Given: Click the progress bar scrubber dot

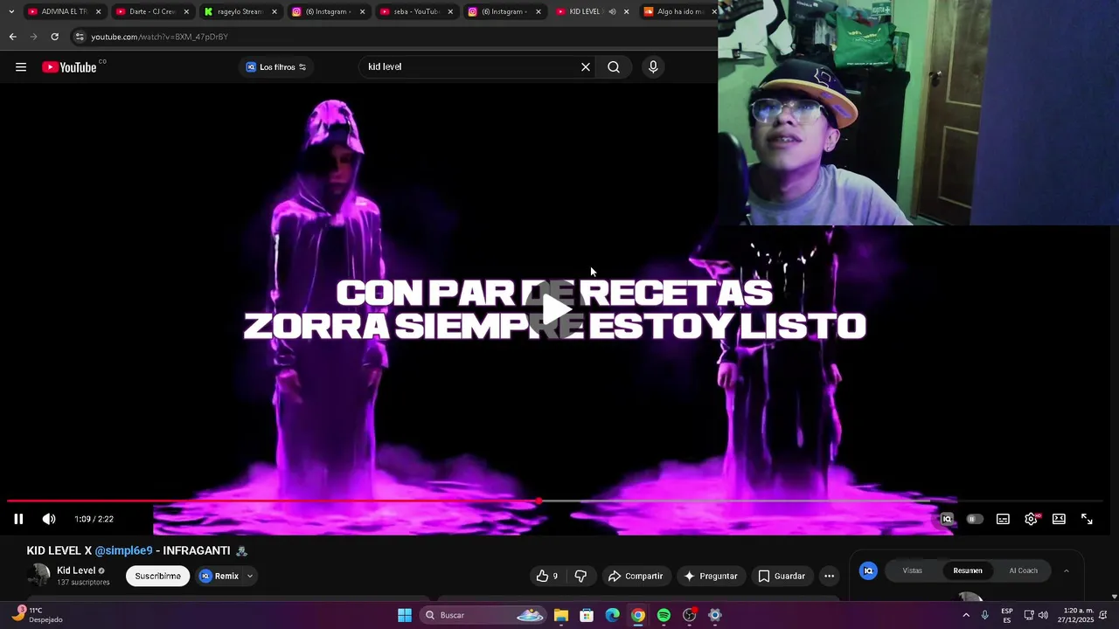Looking at the screenshot, I should (539, 501).
